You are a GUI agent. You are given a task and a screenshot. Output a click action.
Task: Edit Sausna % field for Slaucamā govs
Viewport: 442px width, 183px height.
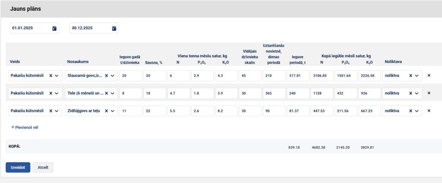tap(155, 75)
